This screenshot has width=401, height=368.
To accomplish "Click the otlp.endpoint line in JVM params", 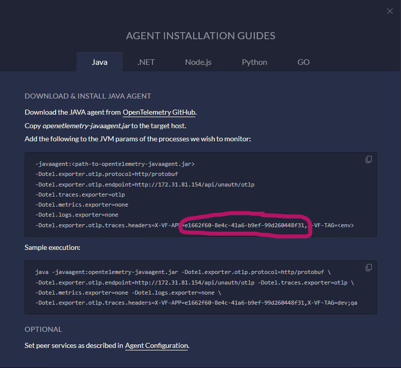I will (x=145, y=185).
